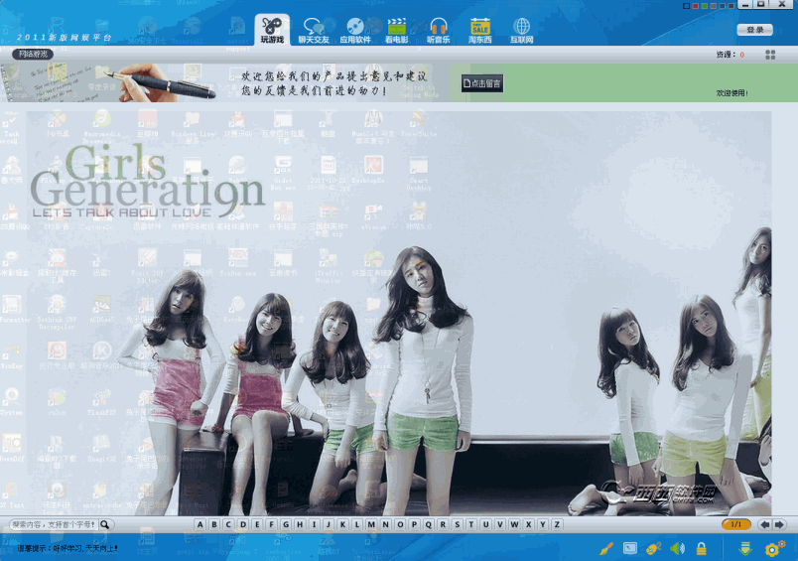Switch to the 互联网 internet tab

click(x=522, y=31)
